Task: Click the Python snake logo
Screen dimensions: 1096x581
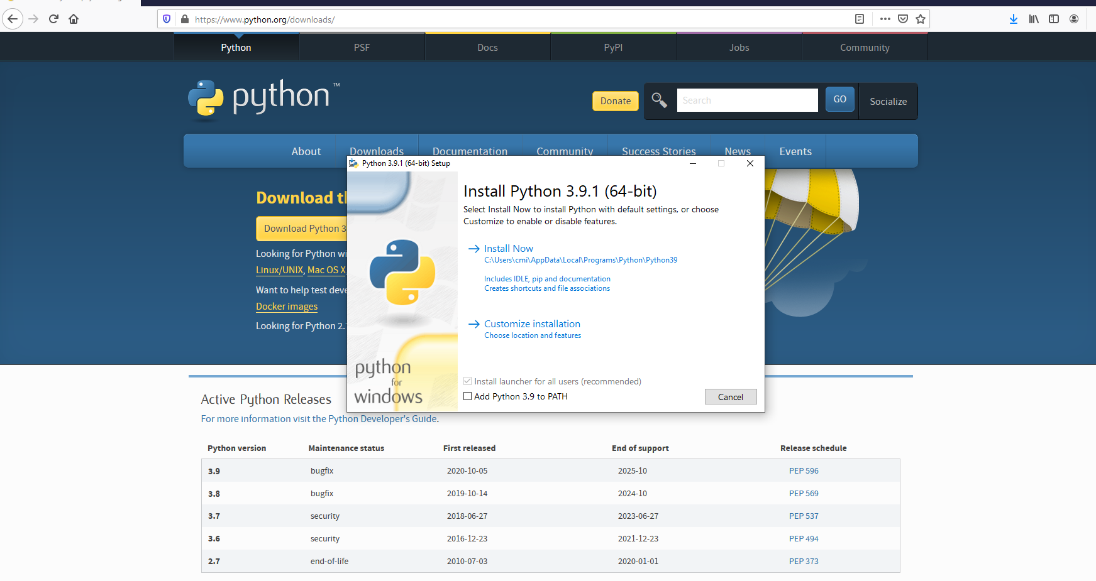Action: (206, 99)
